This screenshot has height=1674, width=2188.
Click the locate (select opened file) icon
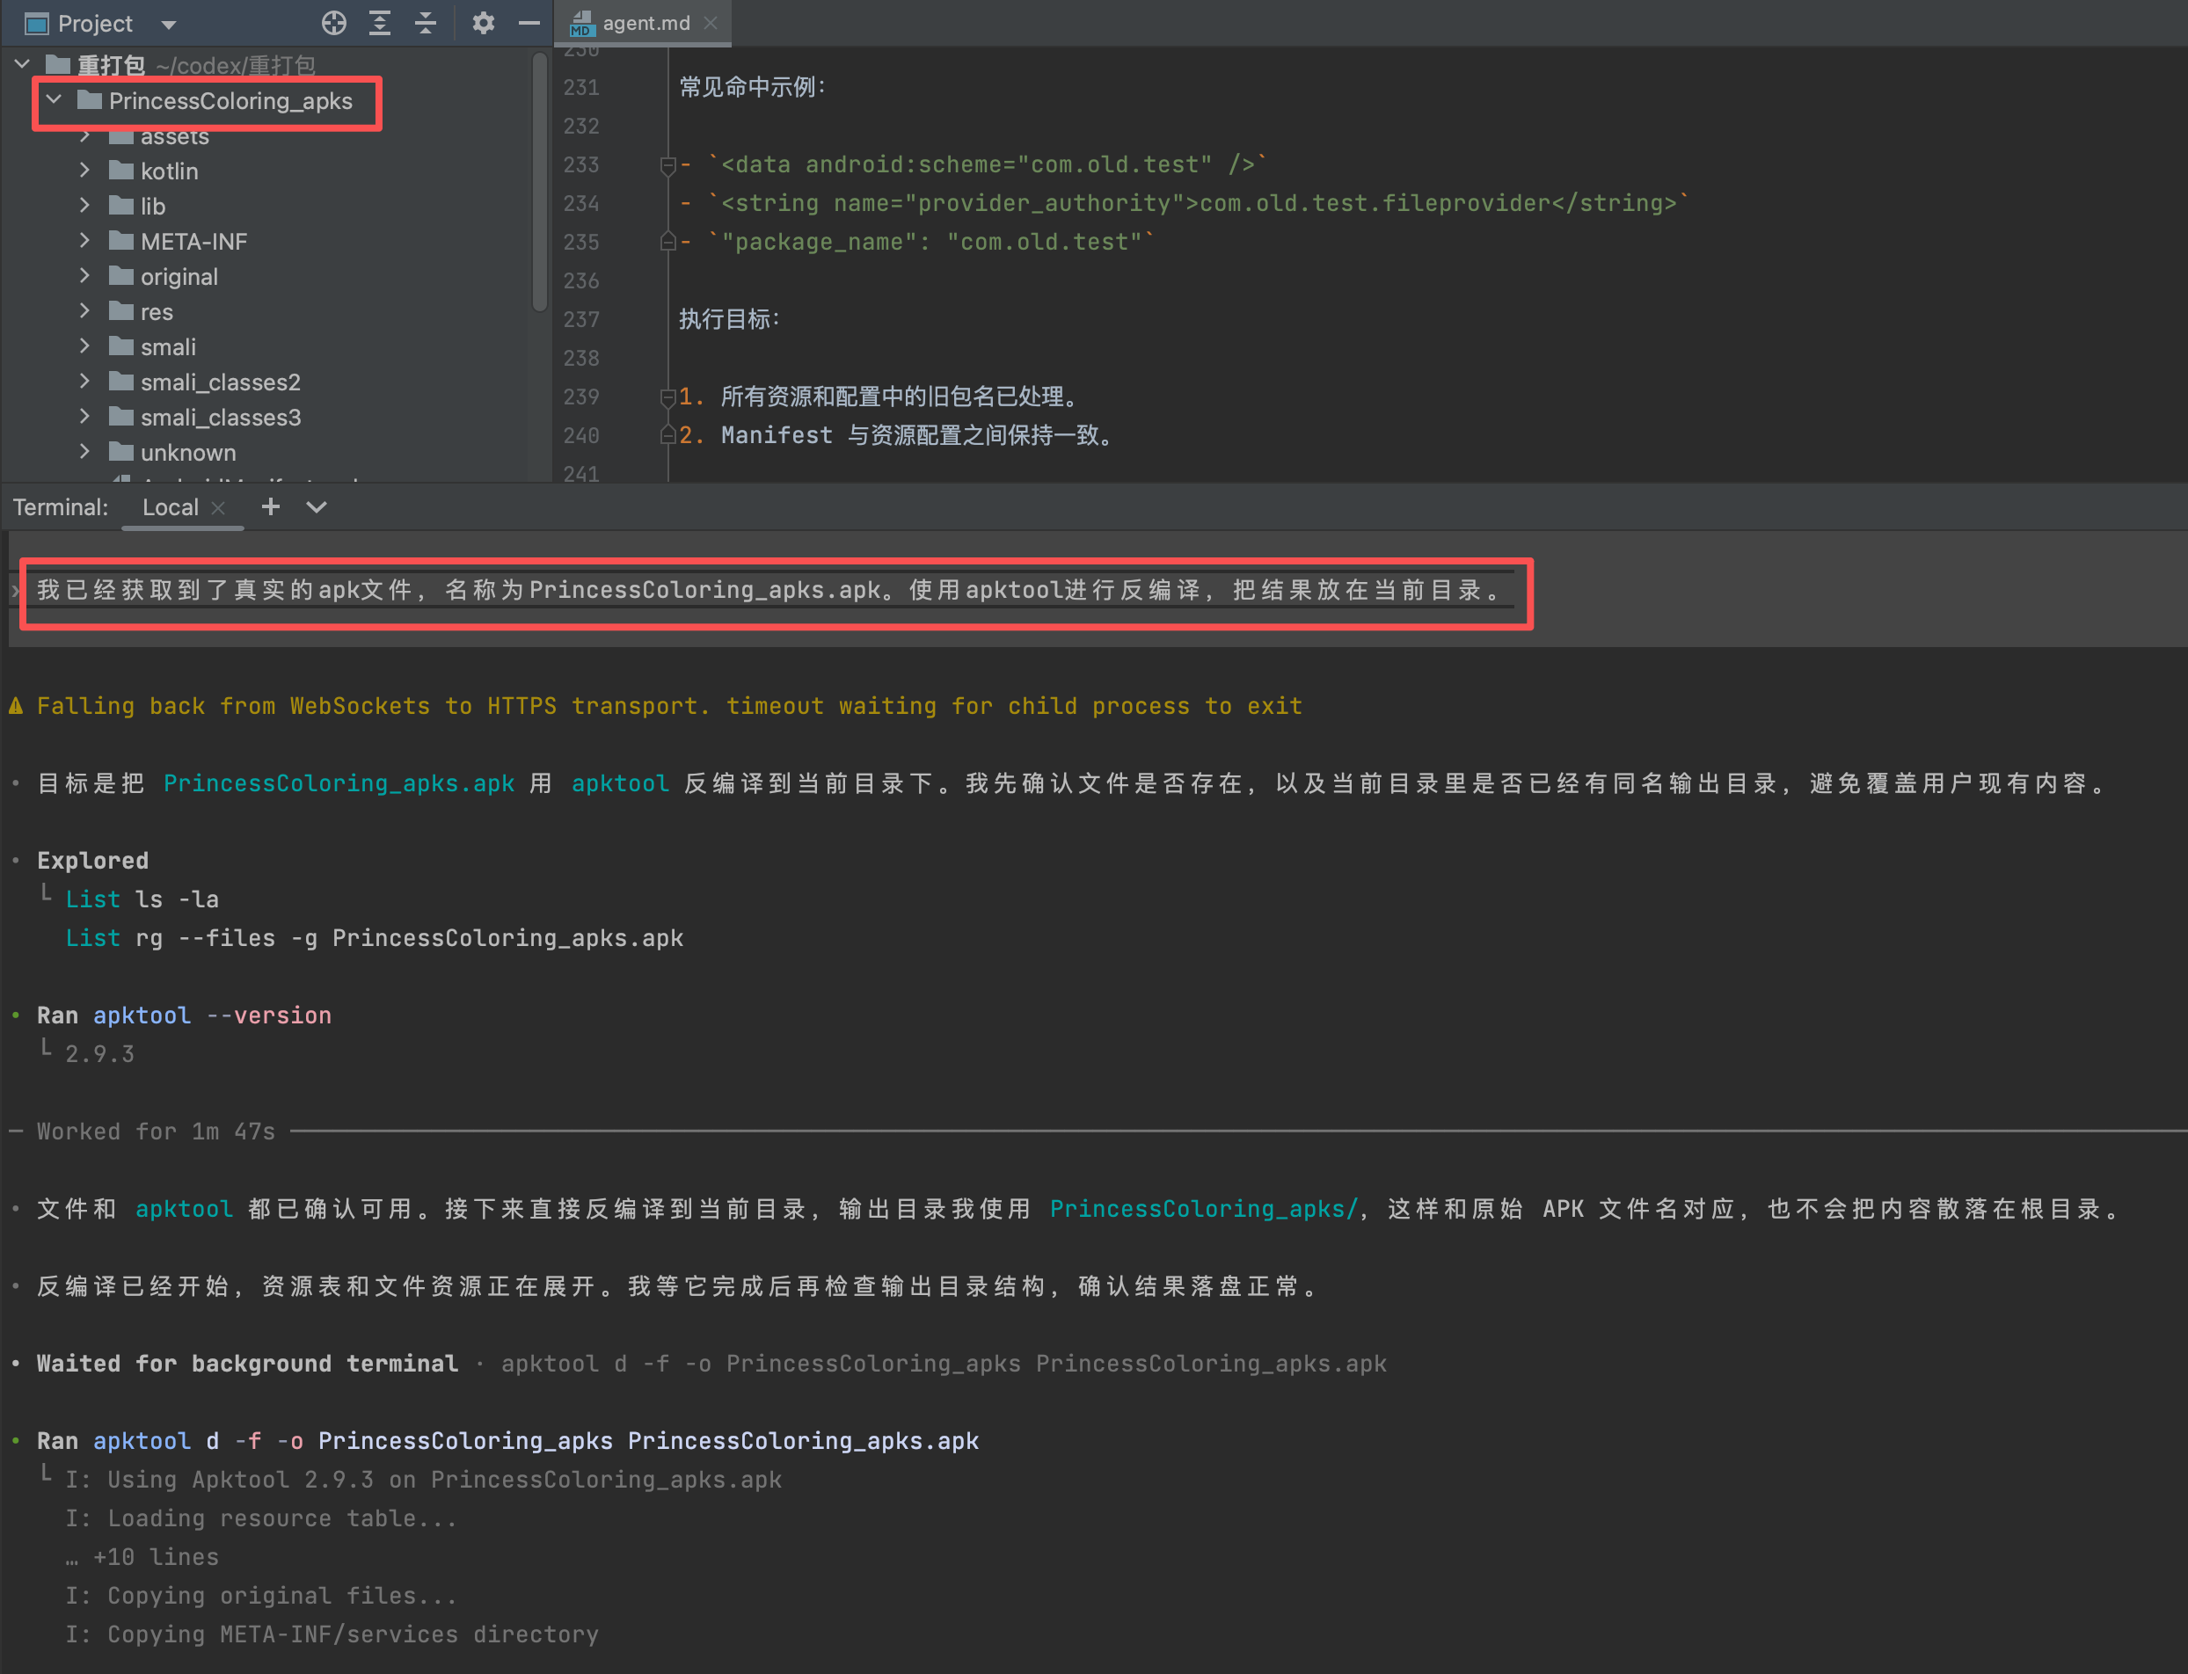coord(334,23)
